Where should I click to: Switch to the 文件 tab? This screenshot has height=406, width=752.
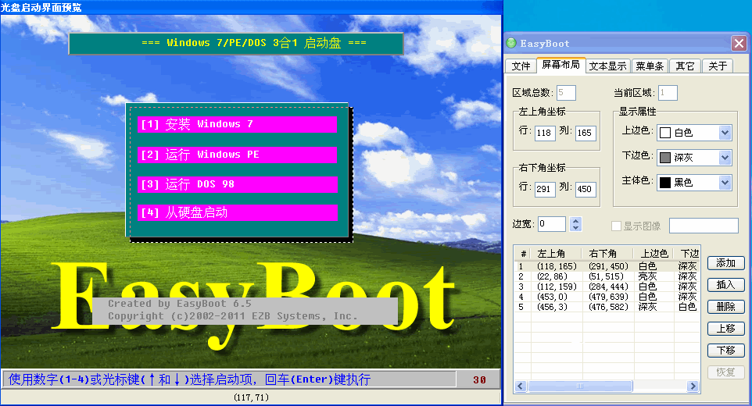[x=521, y=66]
